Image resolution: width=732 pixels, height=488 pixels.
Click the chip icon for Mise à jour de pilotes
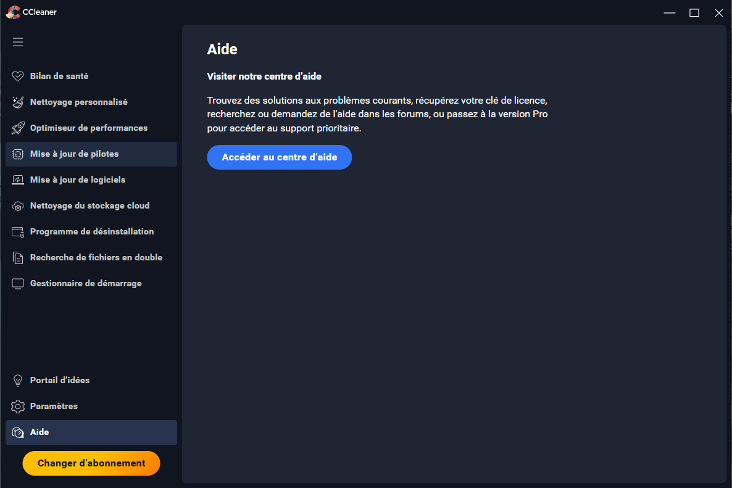click(18, 154)
